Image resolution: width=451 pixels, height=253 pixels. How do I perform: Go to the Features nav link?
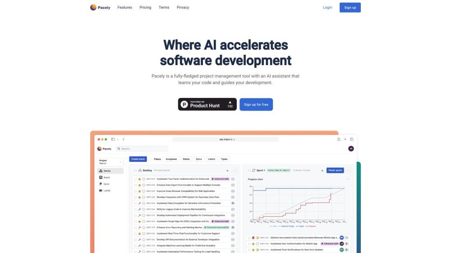click(x=124, y=8)
